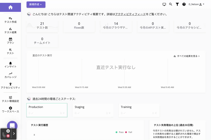Open アクセシビリティ in the sidebar

point(10,86)
